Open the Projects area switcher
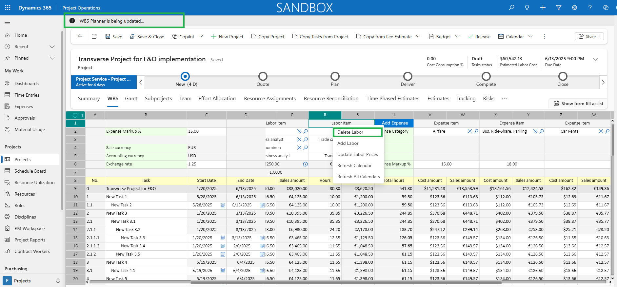The width and height of the screenshot is (617, 287). pyautogui.click(x=31, y=281)
